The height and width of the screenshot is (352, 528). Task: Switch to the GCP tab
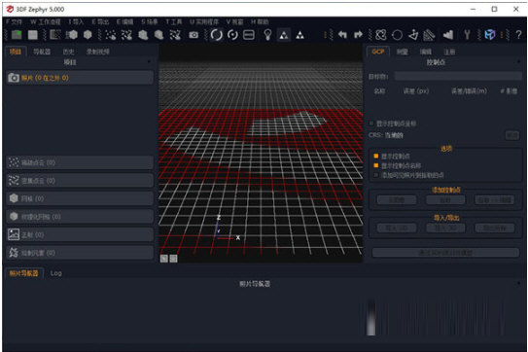pyautogui.click(x=378, y=52)
